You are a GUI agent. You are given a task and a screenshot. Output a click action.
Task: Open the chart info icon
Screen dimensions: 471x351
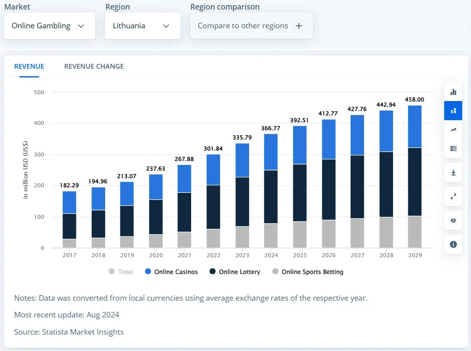click(x=453, y=244)
